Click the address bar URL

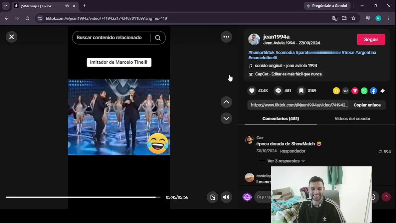106,18
